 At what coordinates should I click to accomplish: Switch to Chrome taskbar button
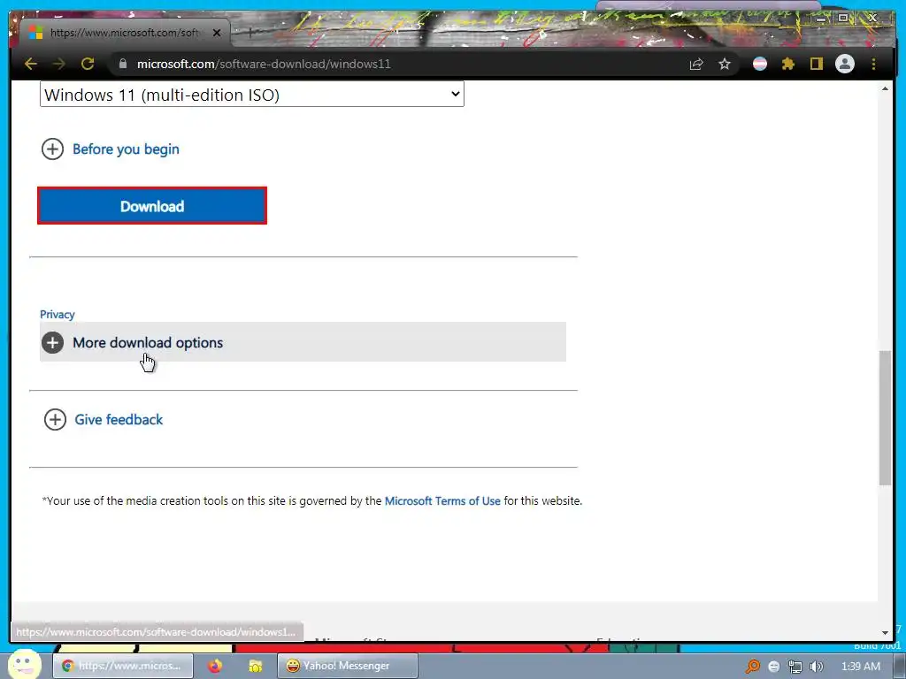[122, 666]
